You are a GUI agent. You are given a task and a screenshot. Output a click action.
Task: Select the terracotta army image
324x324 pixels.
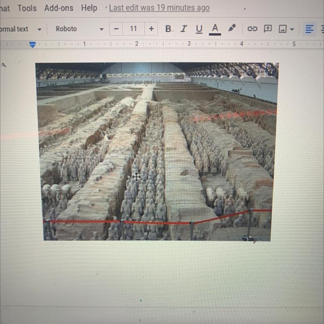pos(157,151)
